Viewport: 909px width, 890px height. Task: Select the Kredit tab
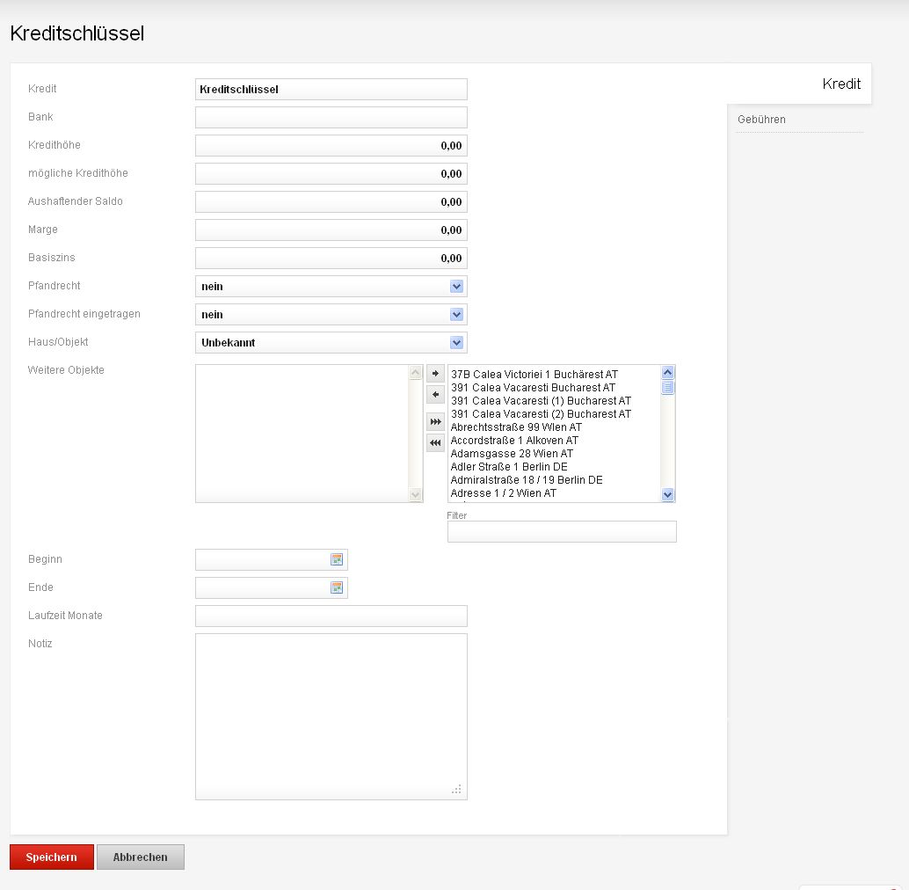[x=841, y=84]
